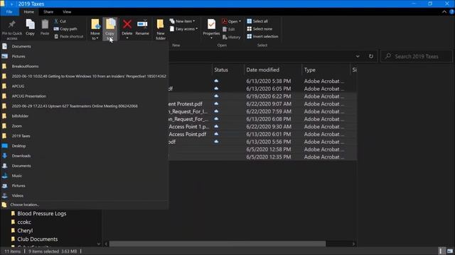
Task: Open the Move to folder menu
Action: pos(95,29)
